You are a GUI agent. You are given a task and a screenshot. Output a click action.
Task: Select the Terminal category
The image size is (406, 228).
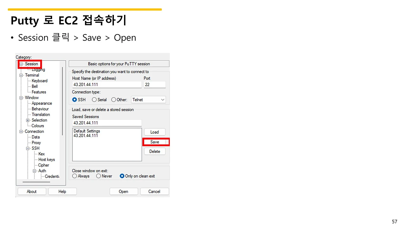32,75
